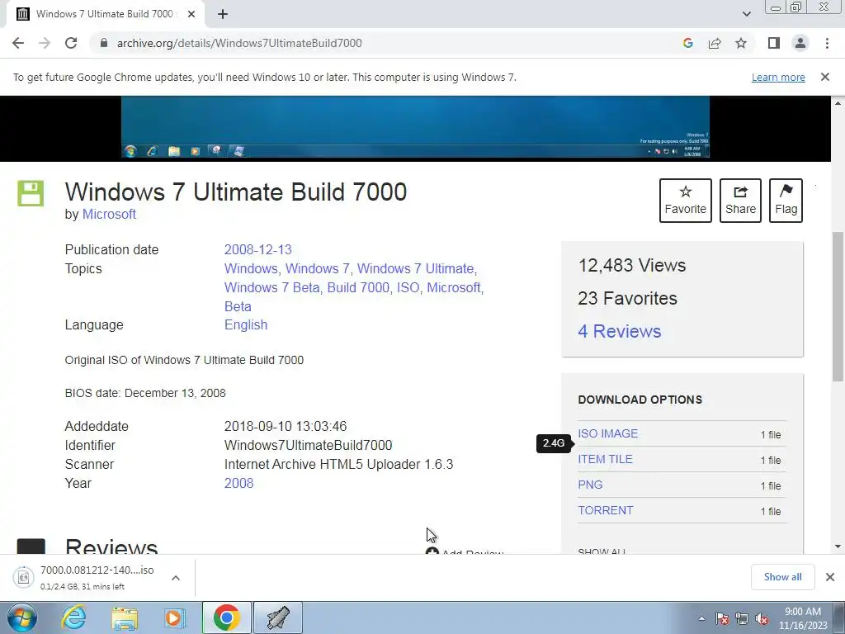Select the TORRENT download option

coord(605,510)
